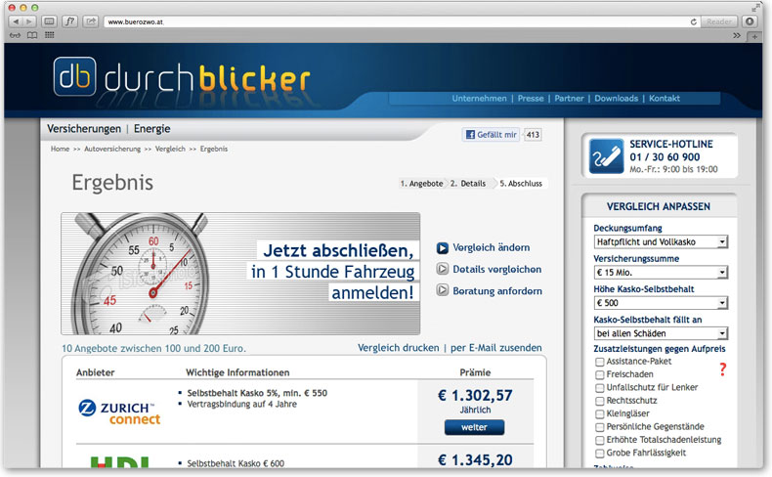Open the Unternehmen header link
772x477 pixels.
479,99
